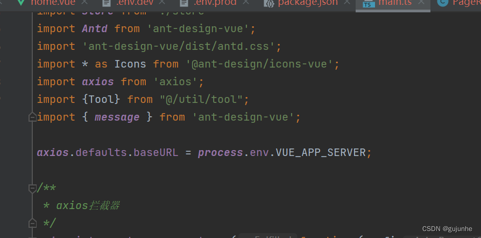Close the home.vue tab
The height and width of the screenshot is (238, 481).
[x=86, y=3]
